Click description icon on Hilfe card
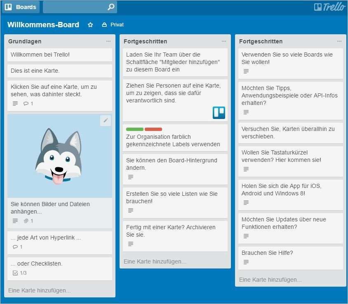 (x=246, y=262)
